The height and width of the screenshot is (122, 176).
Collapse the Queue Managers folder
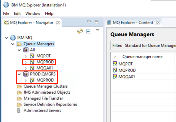[x=13, y=44]
